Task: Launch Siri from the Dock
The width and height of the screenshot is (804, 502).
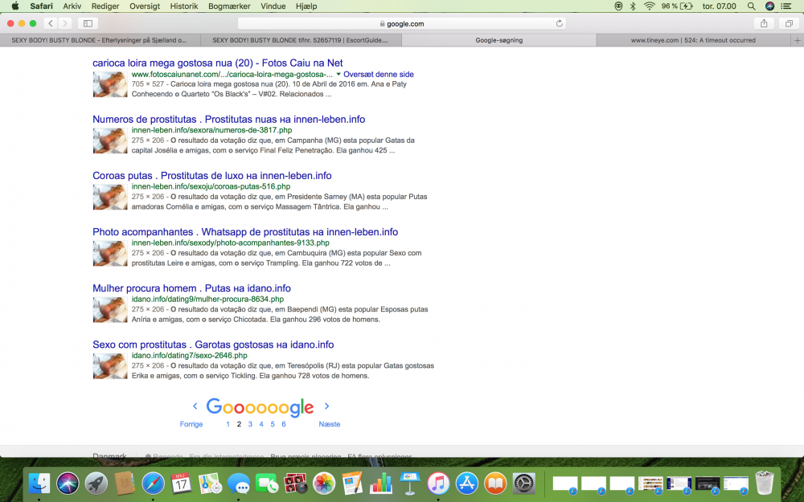Action: click(x=68, y=483)
